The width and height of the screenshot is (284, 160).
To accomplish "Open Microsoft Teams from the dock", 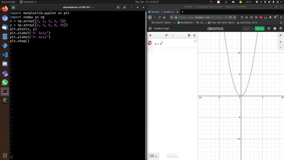I will tap(5, 73).
